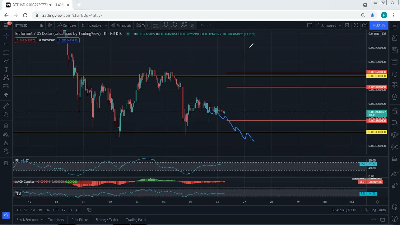
Task: Click the trash remove drawings icon
Action: pyautogui.click(x=6, y=163)
